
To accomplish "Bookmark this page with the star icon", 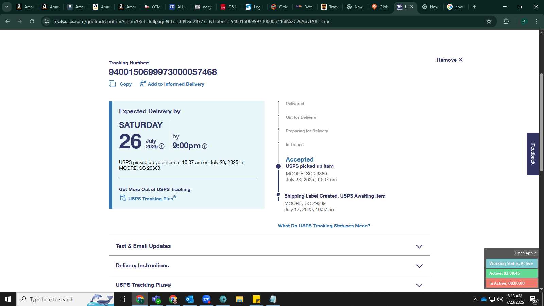I will point(489,21).
